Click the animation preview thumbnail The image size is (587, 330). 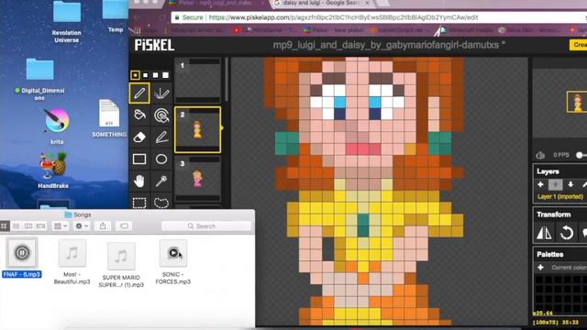pos(577,102)
